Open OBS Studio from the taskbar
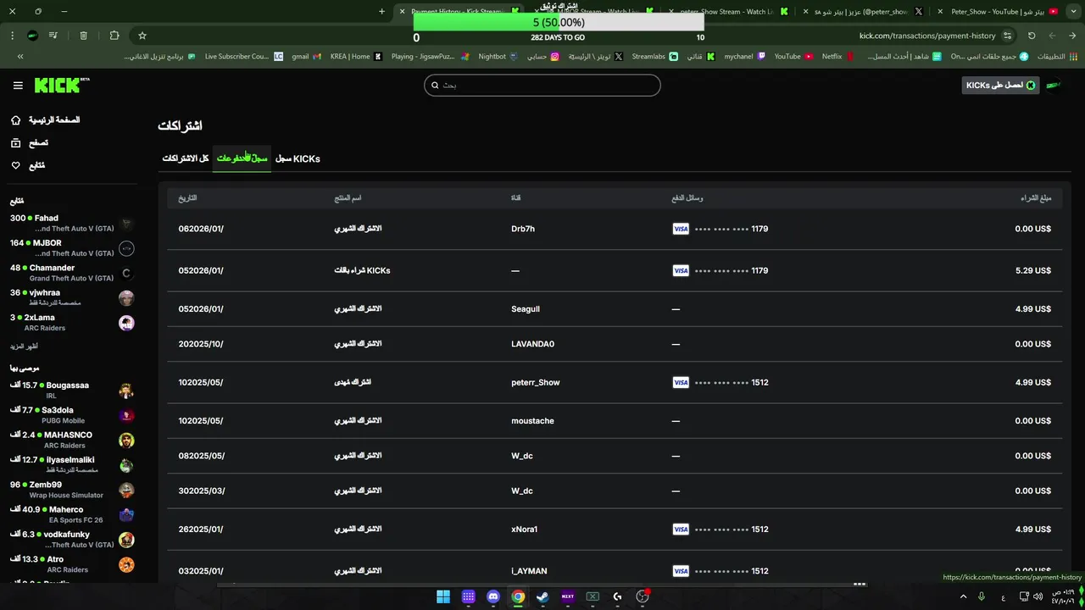1085x610 pixels. 643,596
